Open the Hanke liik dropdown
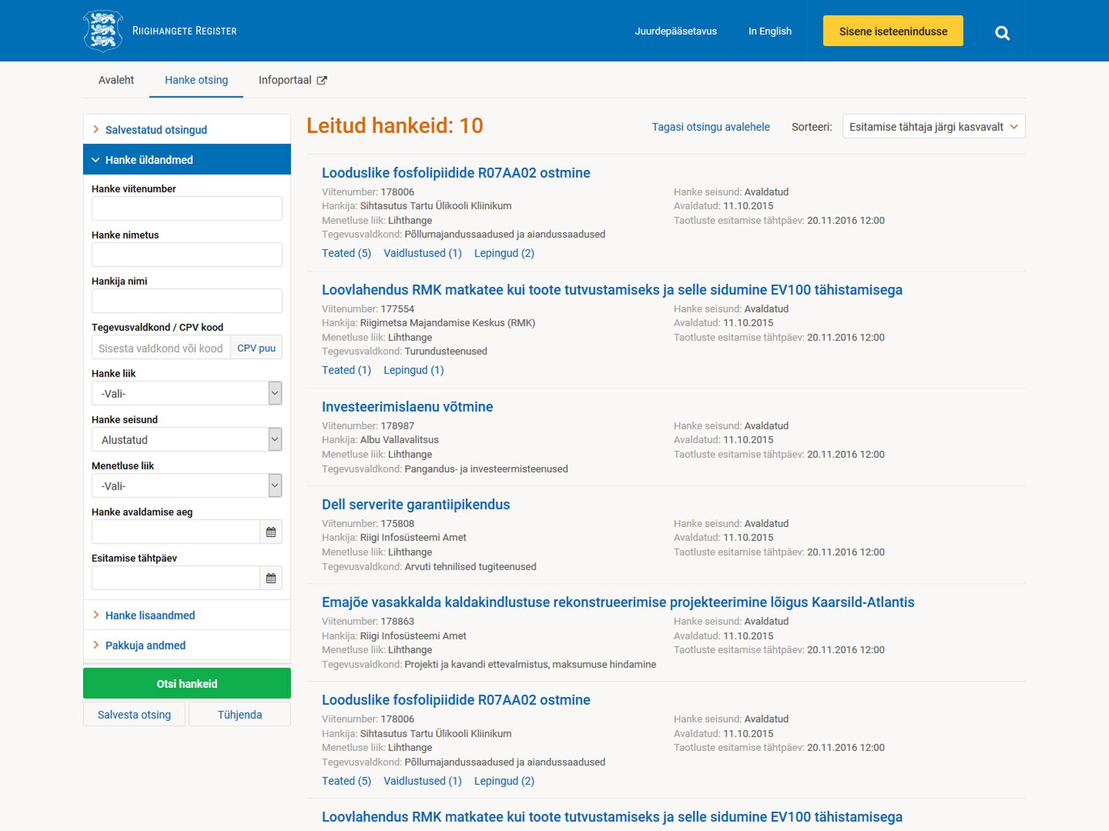Image resolution: width=1109 pixels, height=831 pixels. [187, 394]
